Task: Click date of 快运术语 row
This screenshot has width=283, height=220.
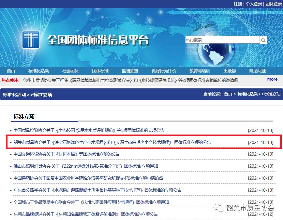Action: click(261, 154)
